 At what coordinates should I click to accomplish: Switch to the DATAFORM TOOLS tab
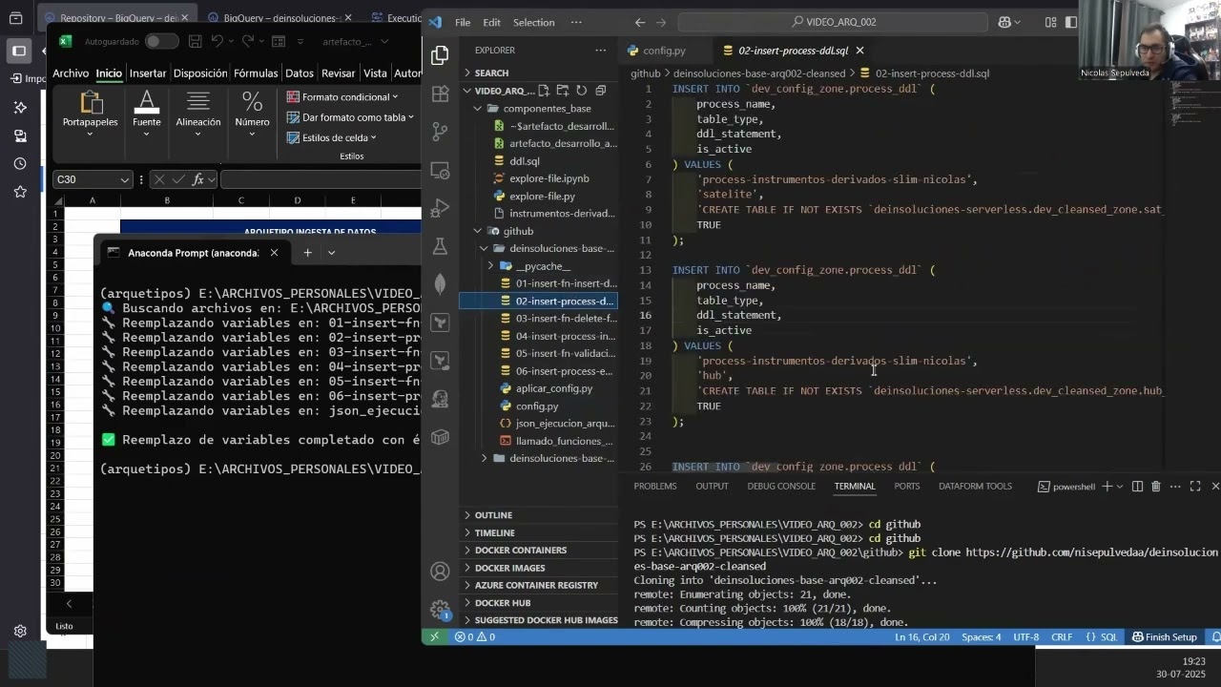[975, 487]
